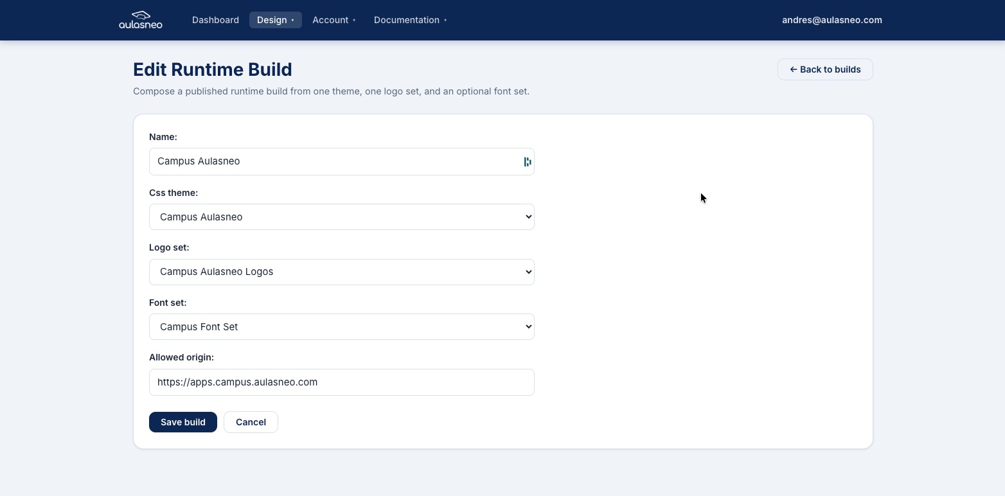Viewport: 1005px width, 496px height.
Task: Click the Aulasneo logo in the header
Action: coord(141,20)
